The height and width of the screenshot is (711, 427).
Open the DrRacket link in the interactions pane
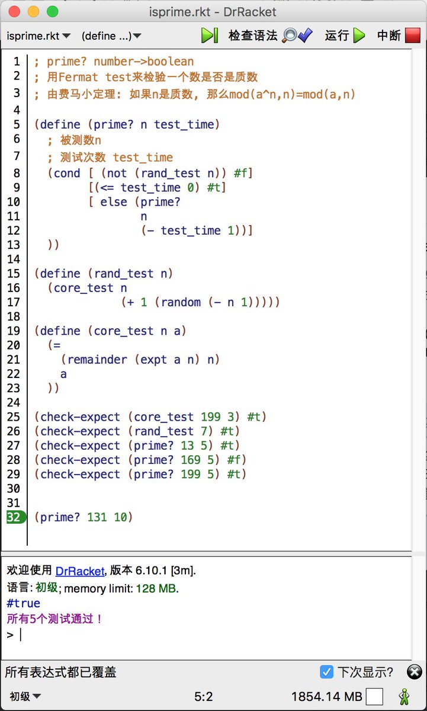pyautogui.click(x=80, y=571)
